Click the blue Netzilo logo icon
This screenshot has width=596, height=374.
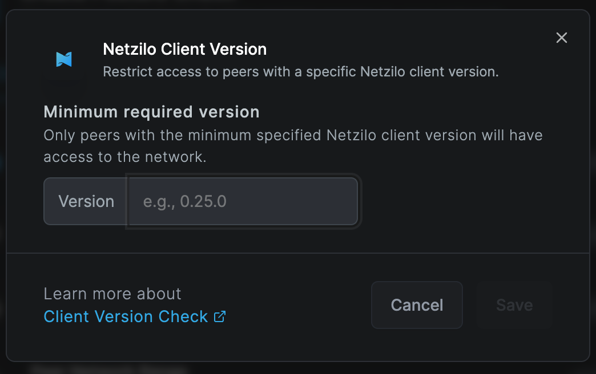64,59
